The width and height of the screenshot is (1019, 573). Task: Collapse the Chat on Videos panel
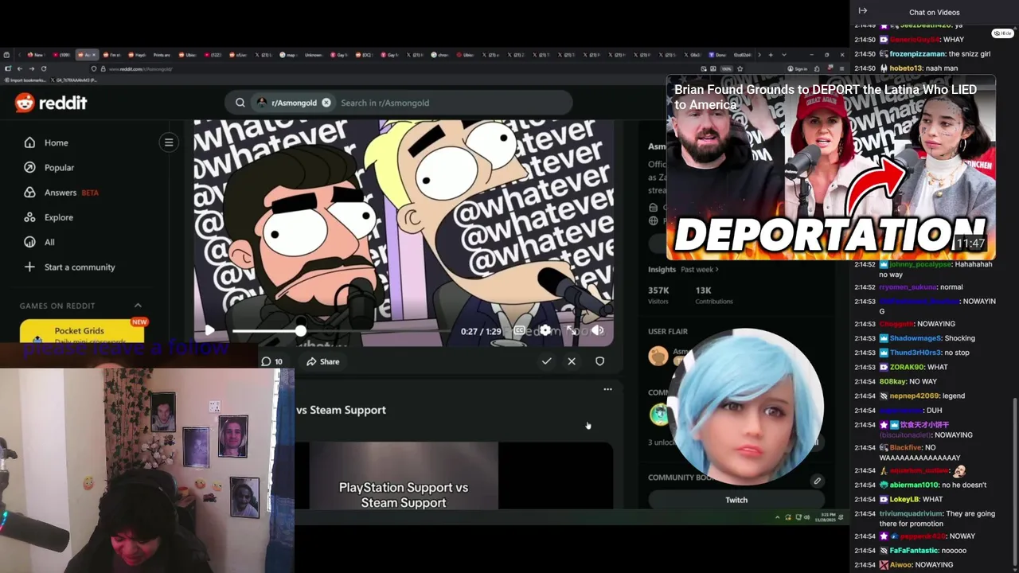pyautogui.click(x=862, y=11)
